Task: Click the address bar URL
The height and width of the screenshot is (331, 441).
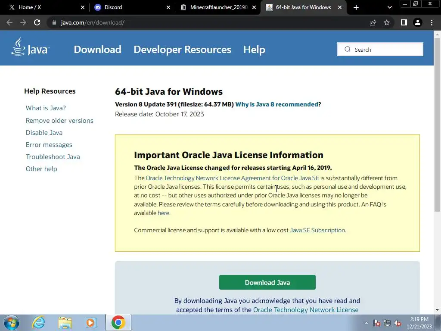Action: click(93, 22)
